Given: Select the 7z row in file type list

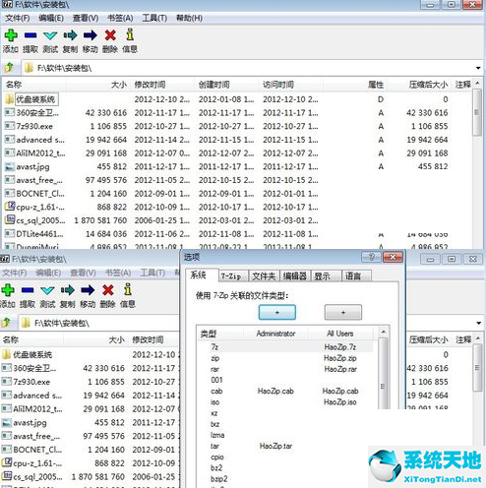Looking at the screenshot, I should [285, 346].
